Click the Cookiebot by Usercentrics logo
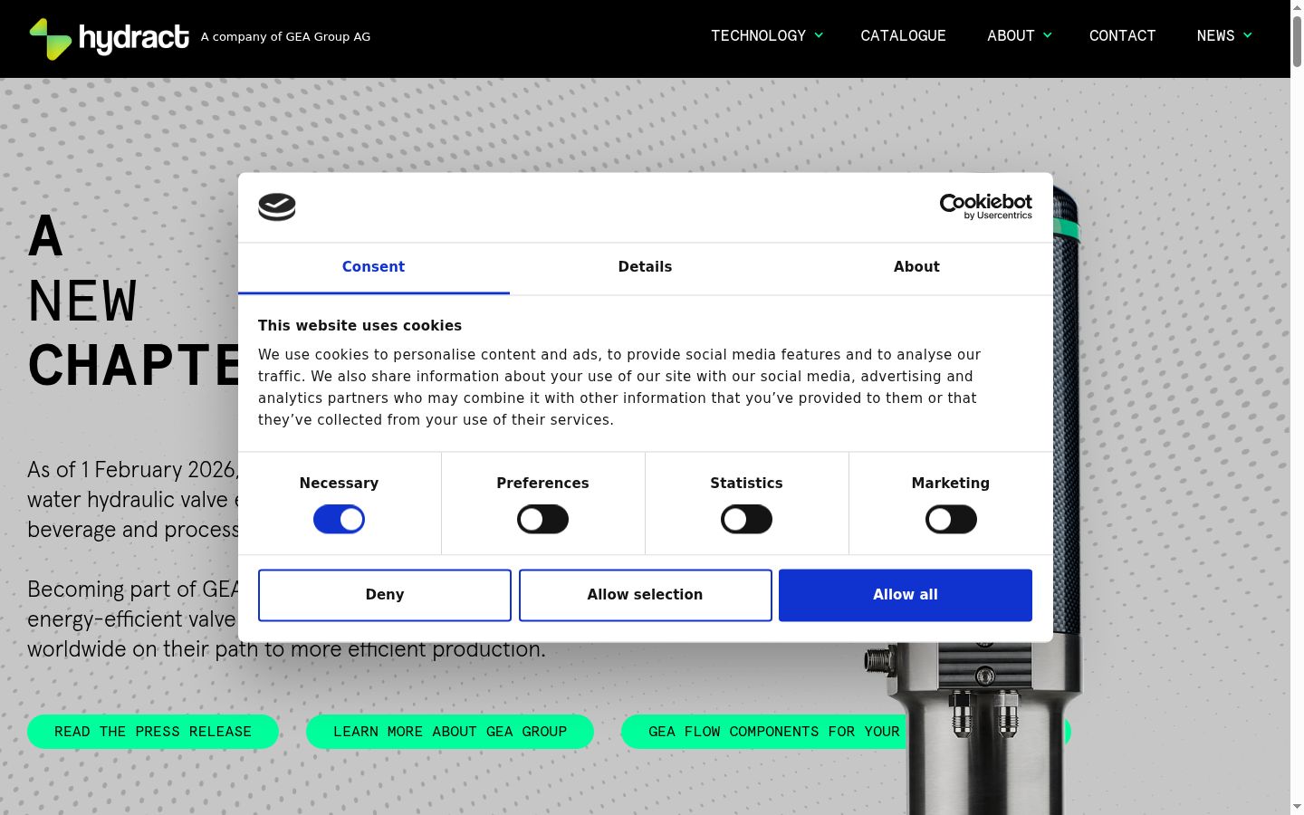Image resolution: width=1304 pixels, height=815 pixels. (x=985, y=206)
